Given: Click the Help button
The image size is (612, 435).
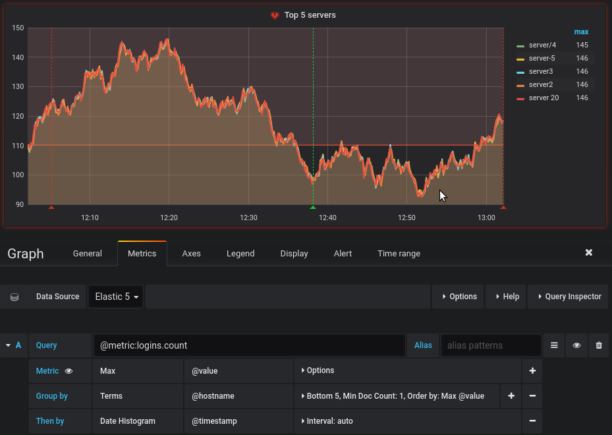Looking at the screenshot, I should (x=506, y=297).
